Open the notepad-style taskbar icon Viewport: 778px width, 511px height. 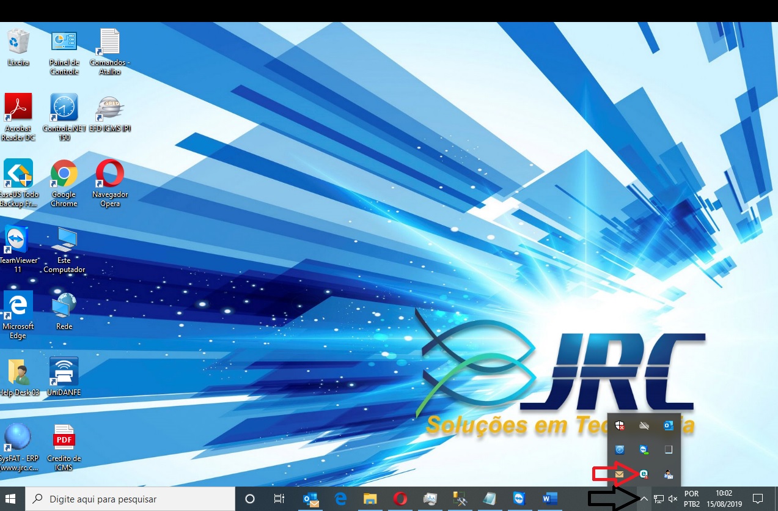(x=489, y=499)
